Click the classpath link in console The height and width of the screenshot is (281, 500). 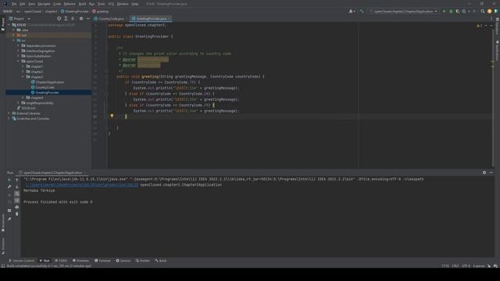(82, 185)
